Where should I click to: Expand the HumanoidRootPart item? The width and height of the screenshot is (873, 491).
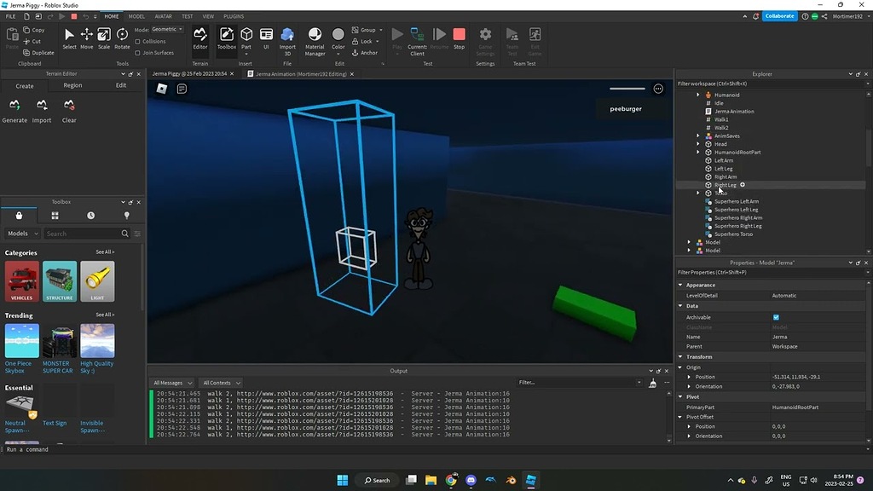tap(697, 152)
